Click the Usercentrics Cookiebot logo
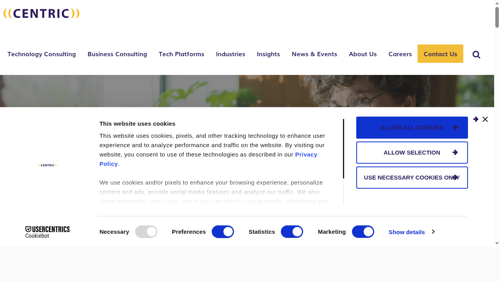The image size is (500, 281). pyautogui.click(x=48, y=232)
